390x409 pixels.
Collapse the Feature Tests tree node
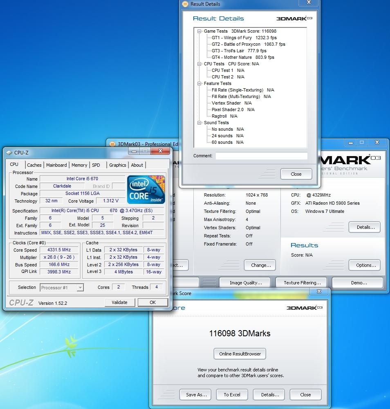[199, 83]
